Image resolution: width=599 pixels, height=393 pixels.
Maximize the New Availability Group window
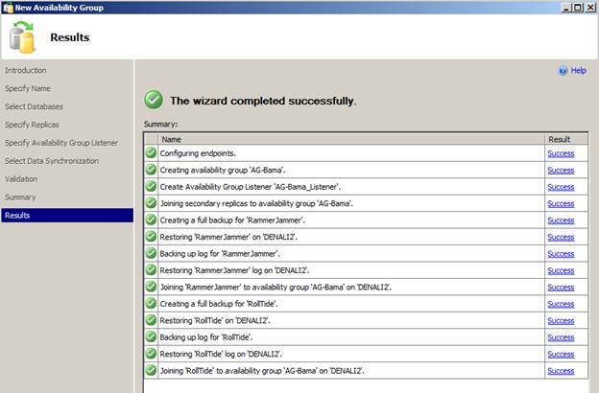[578, 8]
